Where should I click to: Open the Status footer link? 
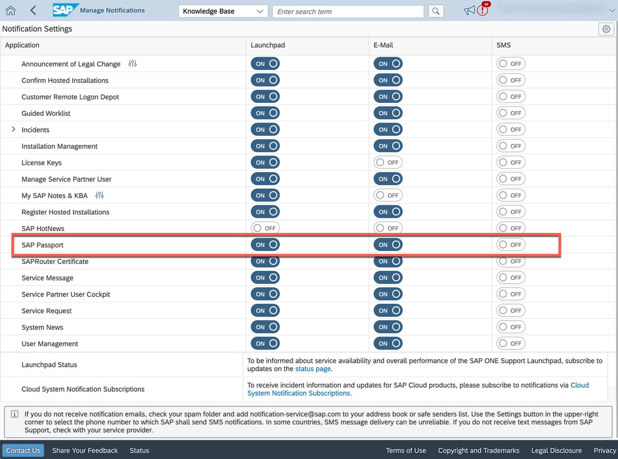[140, 450]
